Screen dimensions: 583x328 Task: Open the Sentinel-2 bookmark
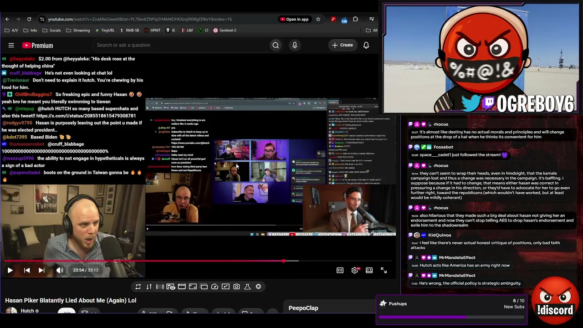[225, 31]
